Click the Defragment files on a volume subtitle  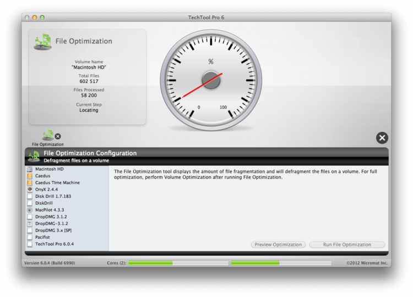tap(76, 161)
